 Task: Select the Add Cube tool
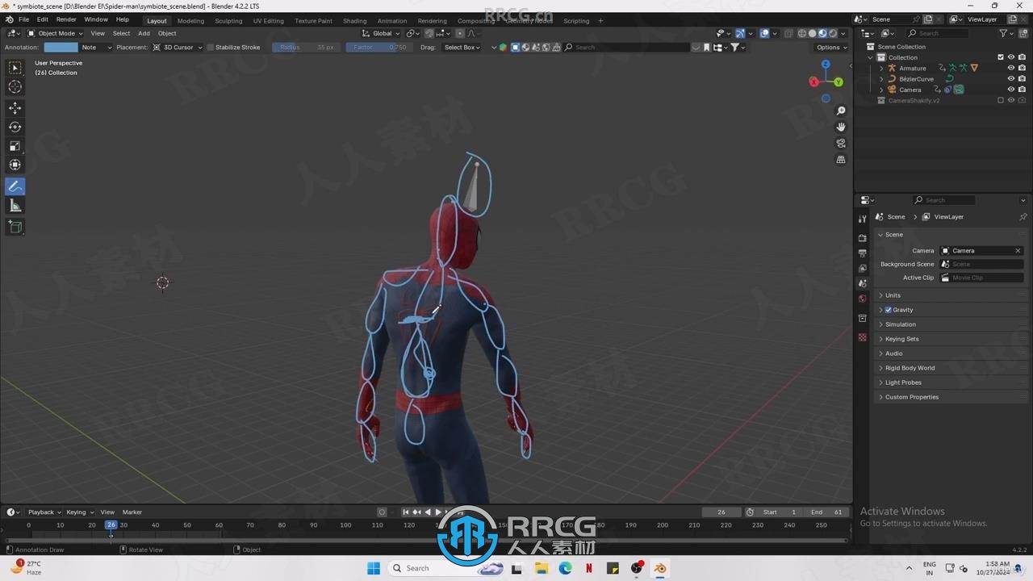(15, 228)
